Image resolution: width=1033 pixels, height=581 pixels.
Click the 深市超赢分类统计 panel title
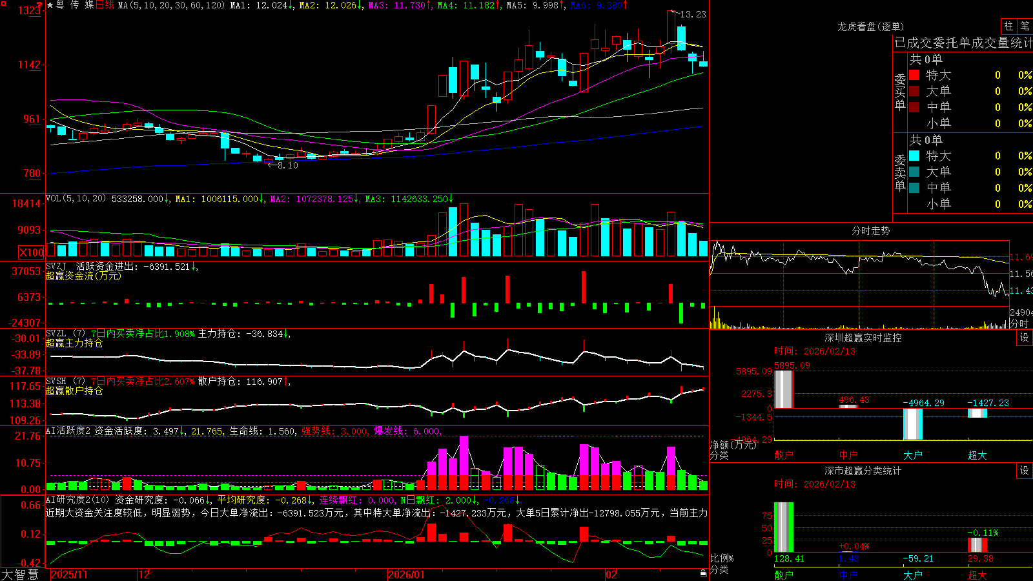(x=863, y=471)
